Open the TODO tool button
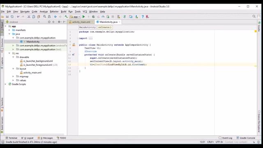This screenshot has width=263, height=148. (x=61, y=138)
